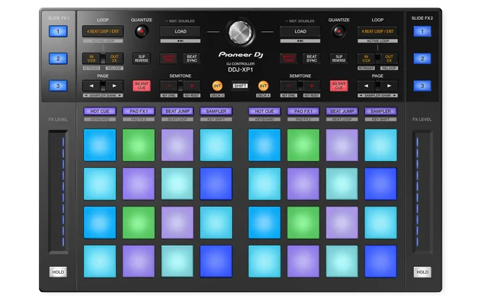The width and height of the screenshot is (488, 305).
Task: Set left deck loop OUT 2X
Action: 114,59
